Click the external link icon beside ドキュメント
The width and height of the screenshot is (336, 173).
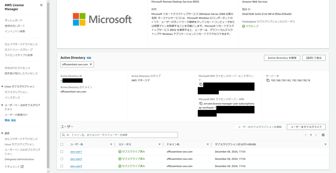22,167
